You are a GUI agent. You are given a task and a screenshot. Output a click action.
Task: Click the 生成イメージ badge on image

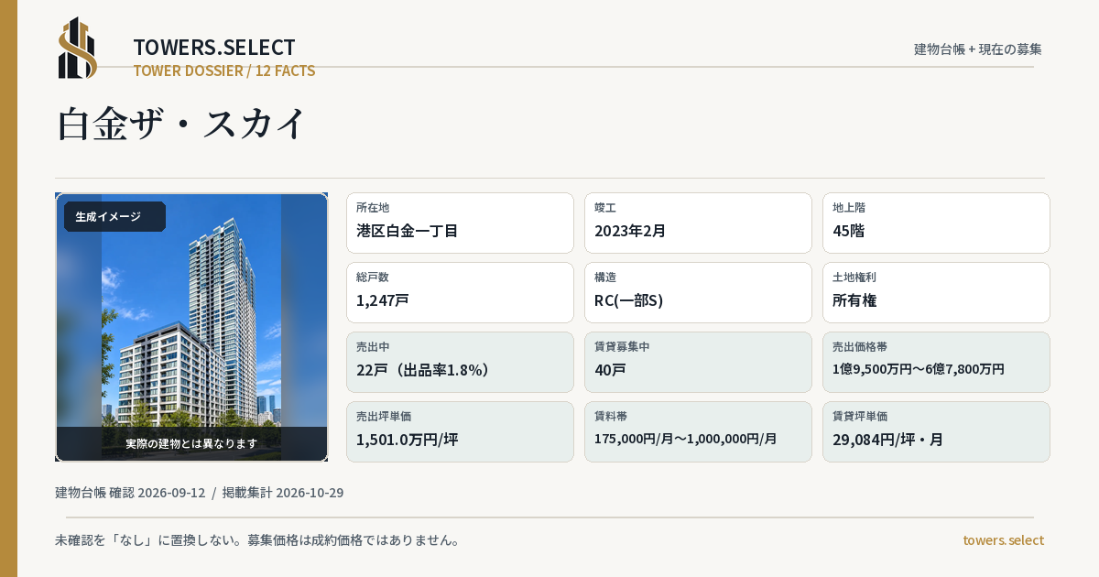pyautogui.click(x=114, y=217)
